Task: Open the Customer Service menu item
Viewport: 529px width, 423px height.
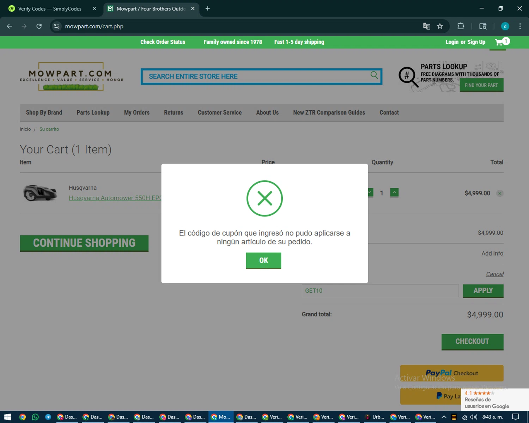Action: [x=220, y=112]
